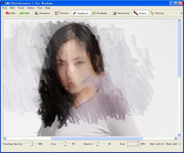Click the Density slider handle
Viewport: 184px width, 153px height.
point(97,144)
